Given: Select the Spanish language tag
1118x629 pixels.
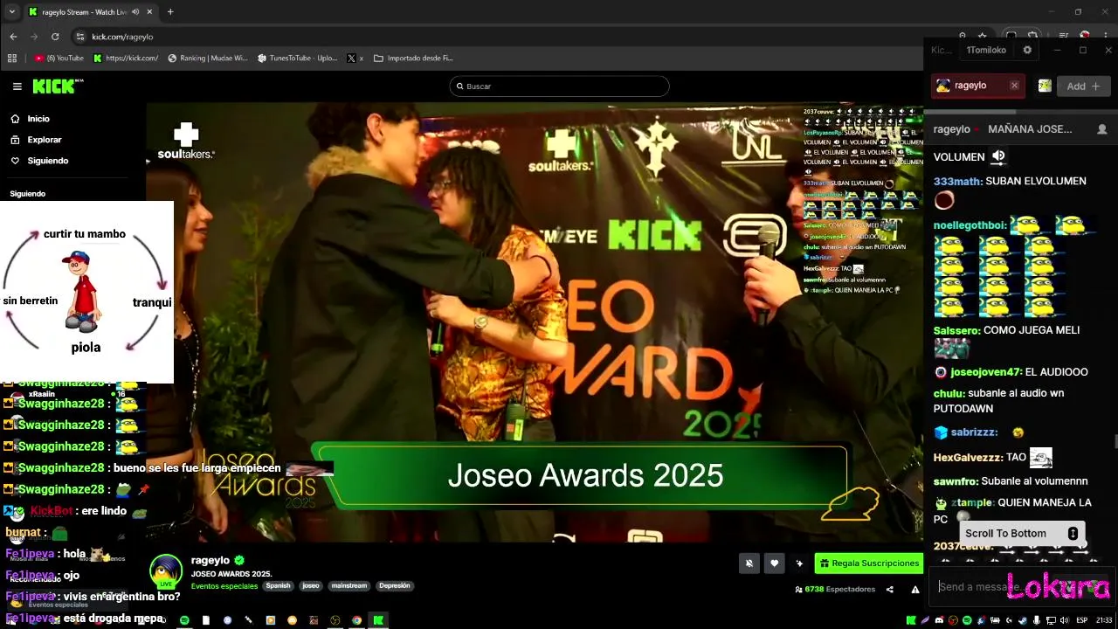Looking at the screenshot, I should 278,586.
